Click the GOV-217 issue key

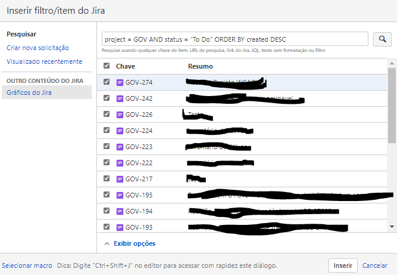pos(139,179)
